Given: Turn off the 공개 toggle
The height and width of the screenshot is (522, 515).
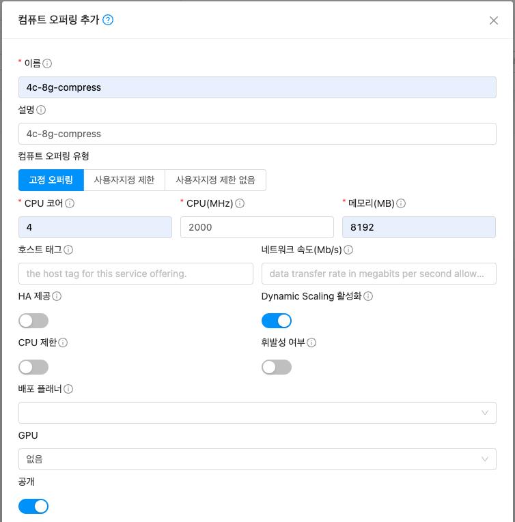Looking at the screenshot, I should tap(33, 506).
